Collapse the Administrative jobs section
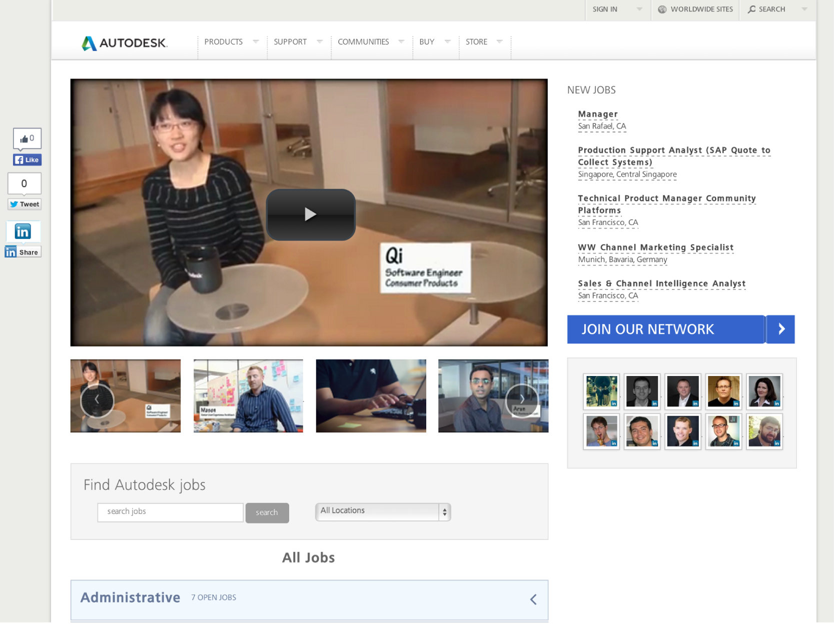 point(533,599)
